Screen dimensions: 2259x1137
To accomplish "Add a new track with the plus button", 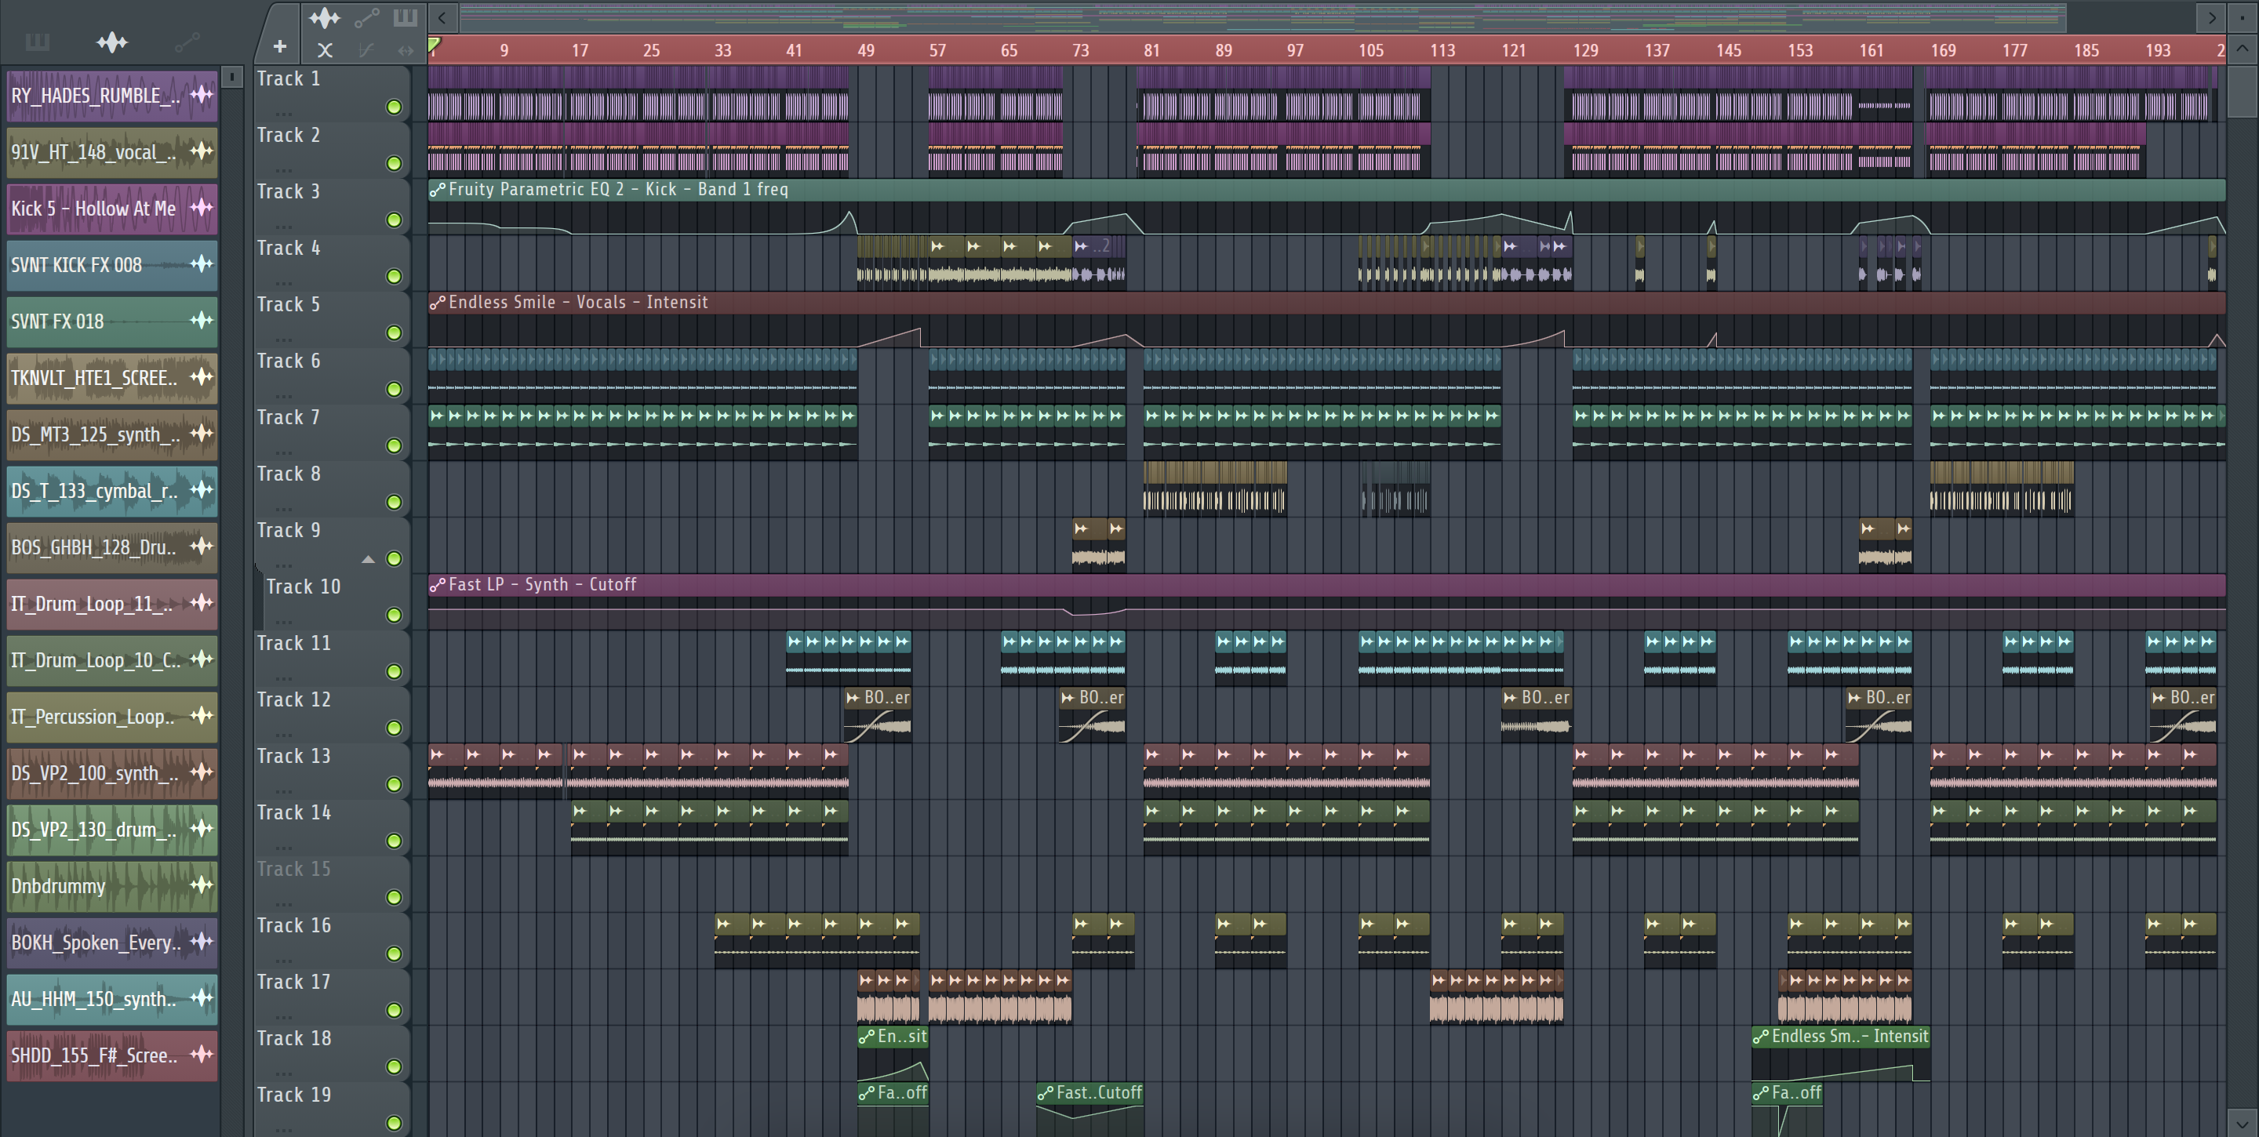I will coord(280,46).
